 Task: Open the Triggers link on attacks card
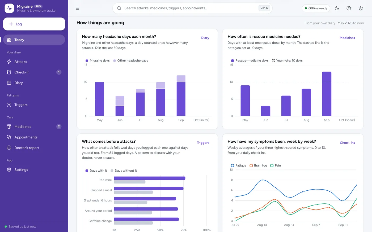coord(203,143)
